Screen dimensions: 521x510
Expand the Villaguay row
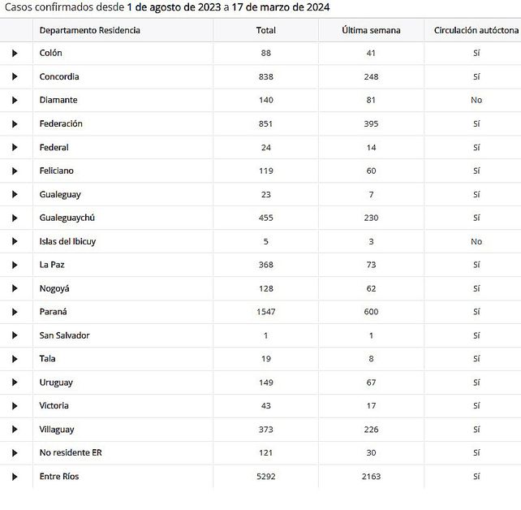[x=15, y=430]
